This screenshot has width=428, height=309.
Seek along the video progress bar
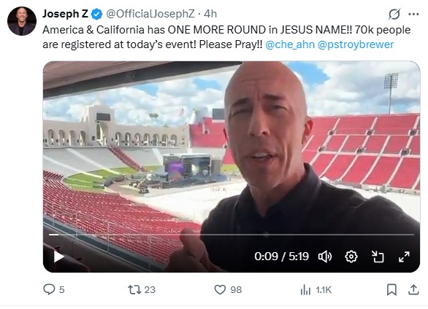click(x=232, y=235)
